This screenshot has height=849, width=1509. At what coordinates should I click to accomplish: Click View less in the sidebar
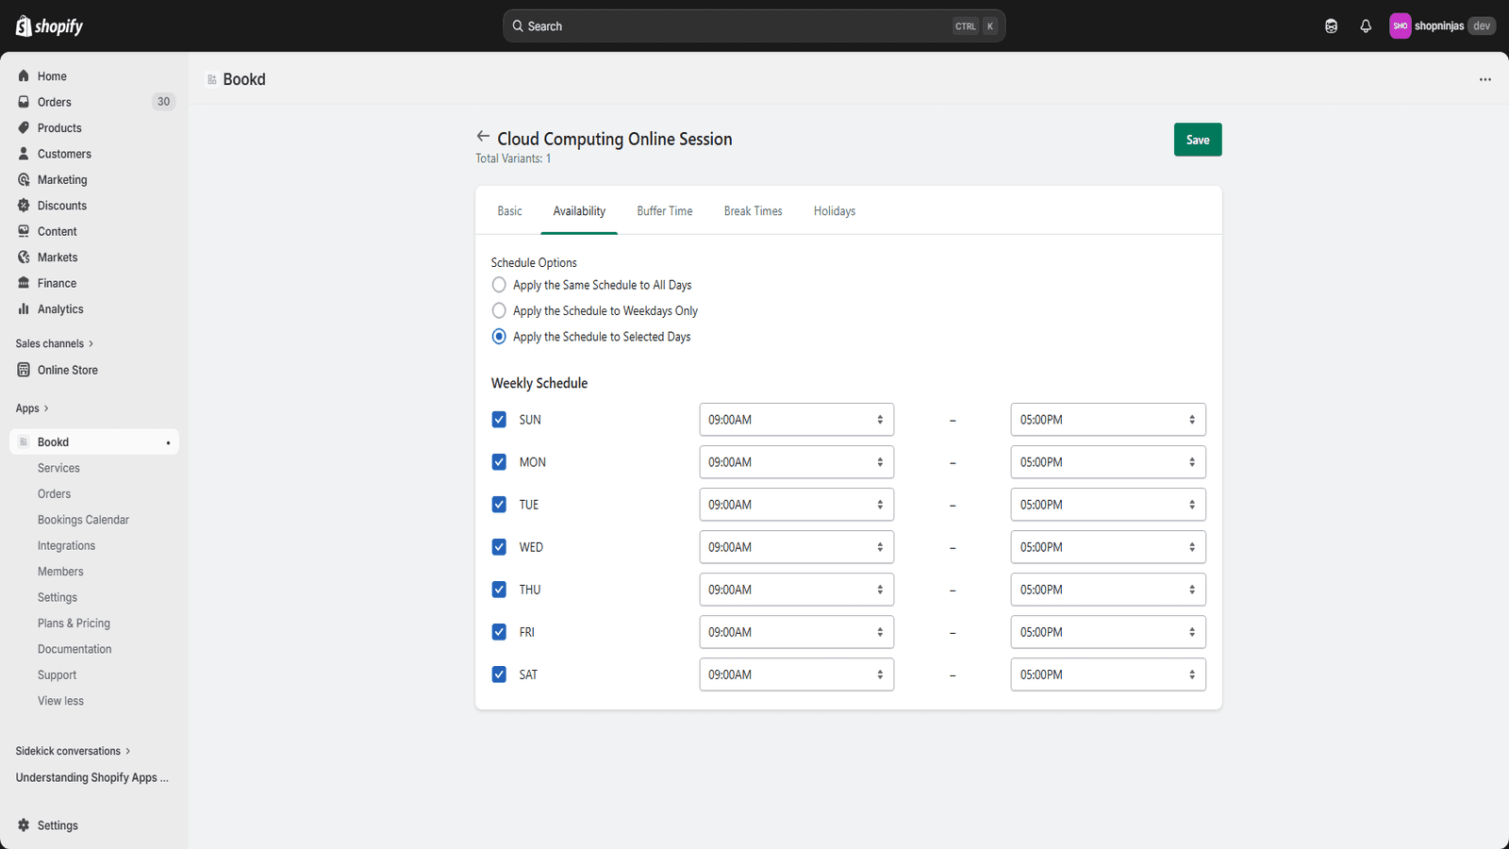[x=60, y=701]
